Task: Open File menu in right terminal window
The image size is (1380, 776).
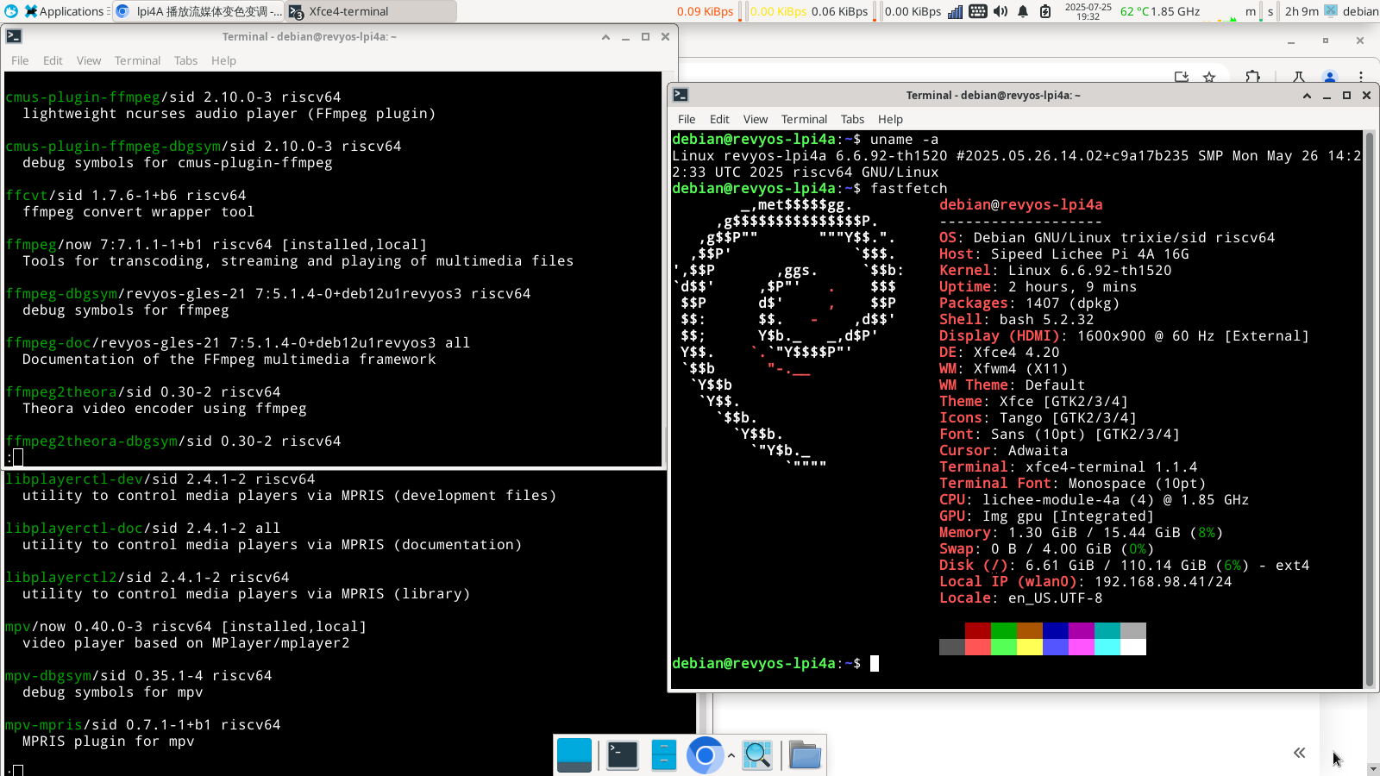Action: point(687,119)
